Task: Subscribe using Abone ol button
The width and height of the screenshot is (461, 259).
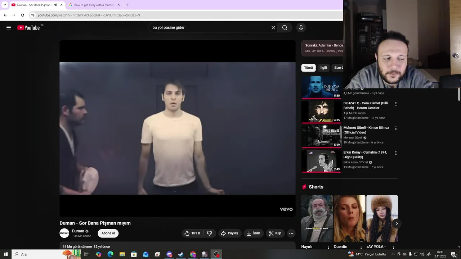Action: 108,233
